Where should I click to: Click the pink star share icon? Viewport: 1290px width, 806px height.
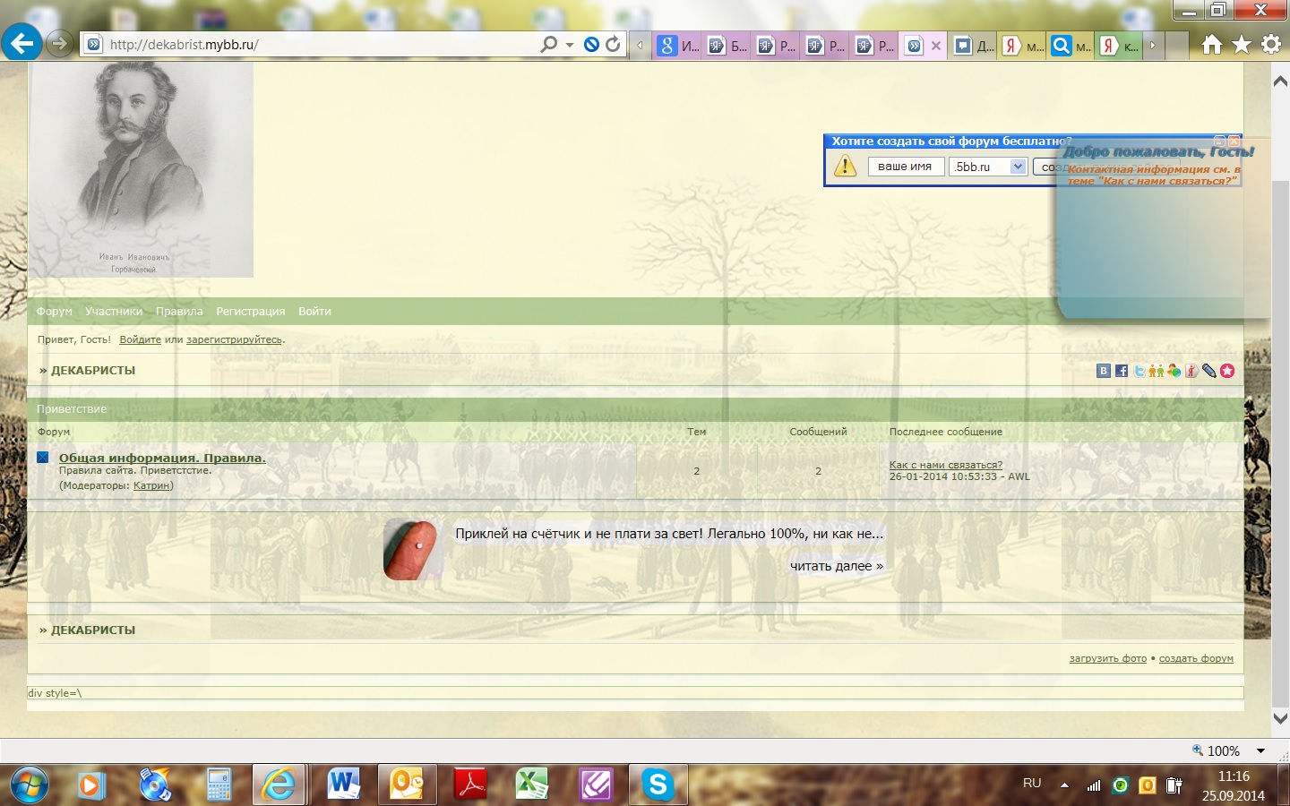tap(1227, 371)
